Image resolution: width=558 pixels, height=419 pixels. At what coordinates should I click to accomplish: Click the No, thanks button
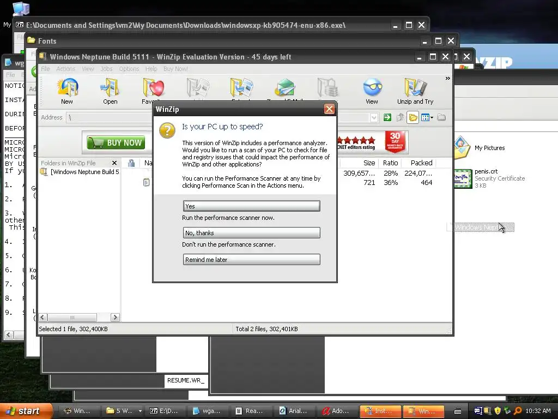(x=251, y=232)
